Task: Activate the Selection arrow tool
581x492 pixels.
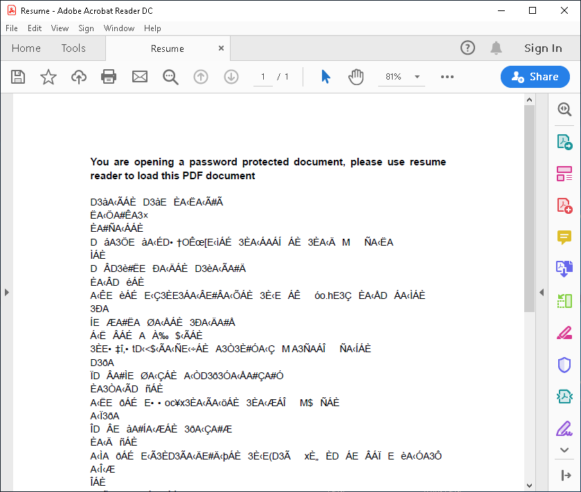Action: pyautogui.click(x=325, y=77)
